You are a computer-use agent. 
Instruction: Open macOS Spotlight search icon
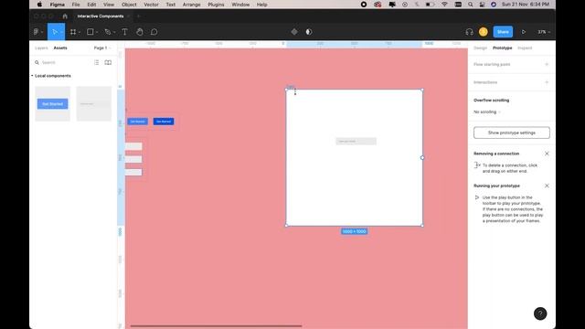(x=471, y=5)
